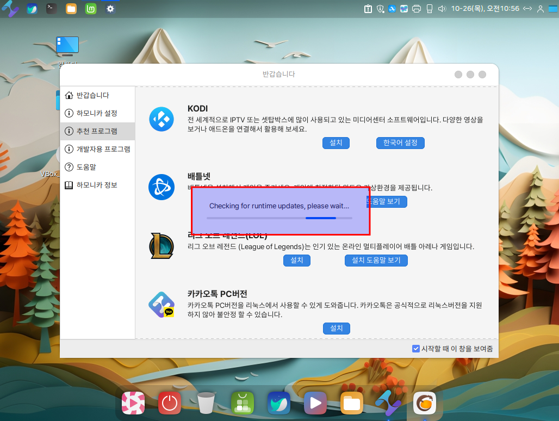Image resolution: width=559 pixels, height=421 pixels.
Task: Click the '한국어 설정' button for KODI
Action: coord(400,143)
